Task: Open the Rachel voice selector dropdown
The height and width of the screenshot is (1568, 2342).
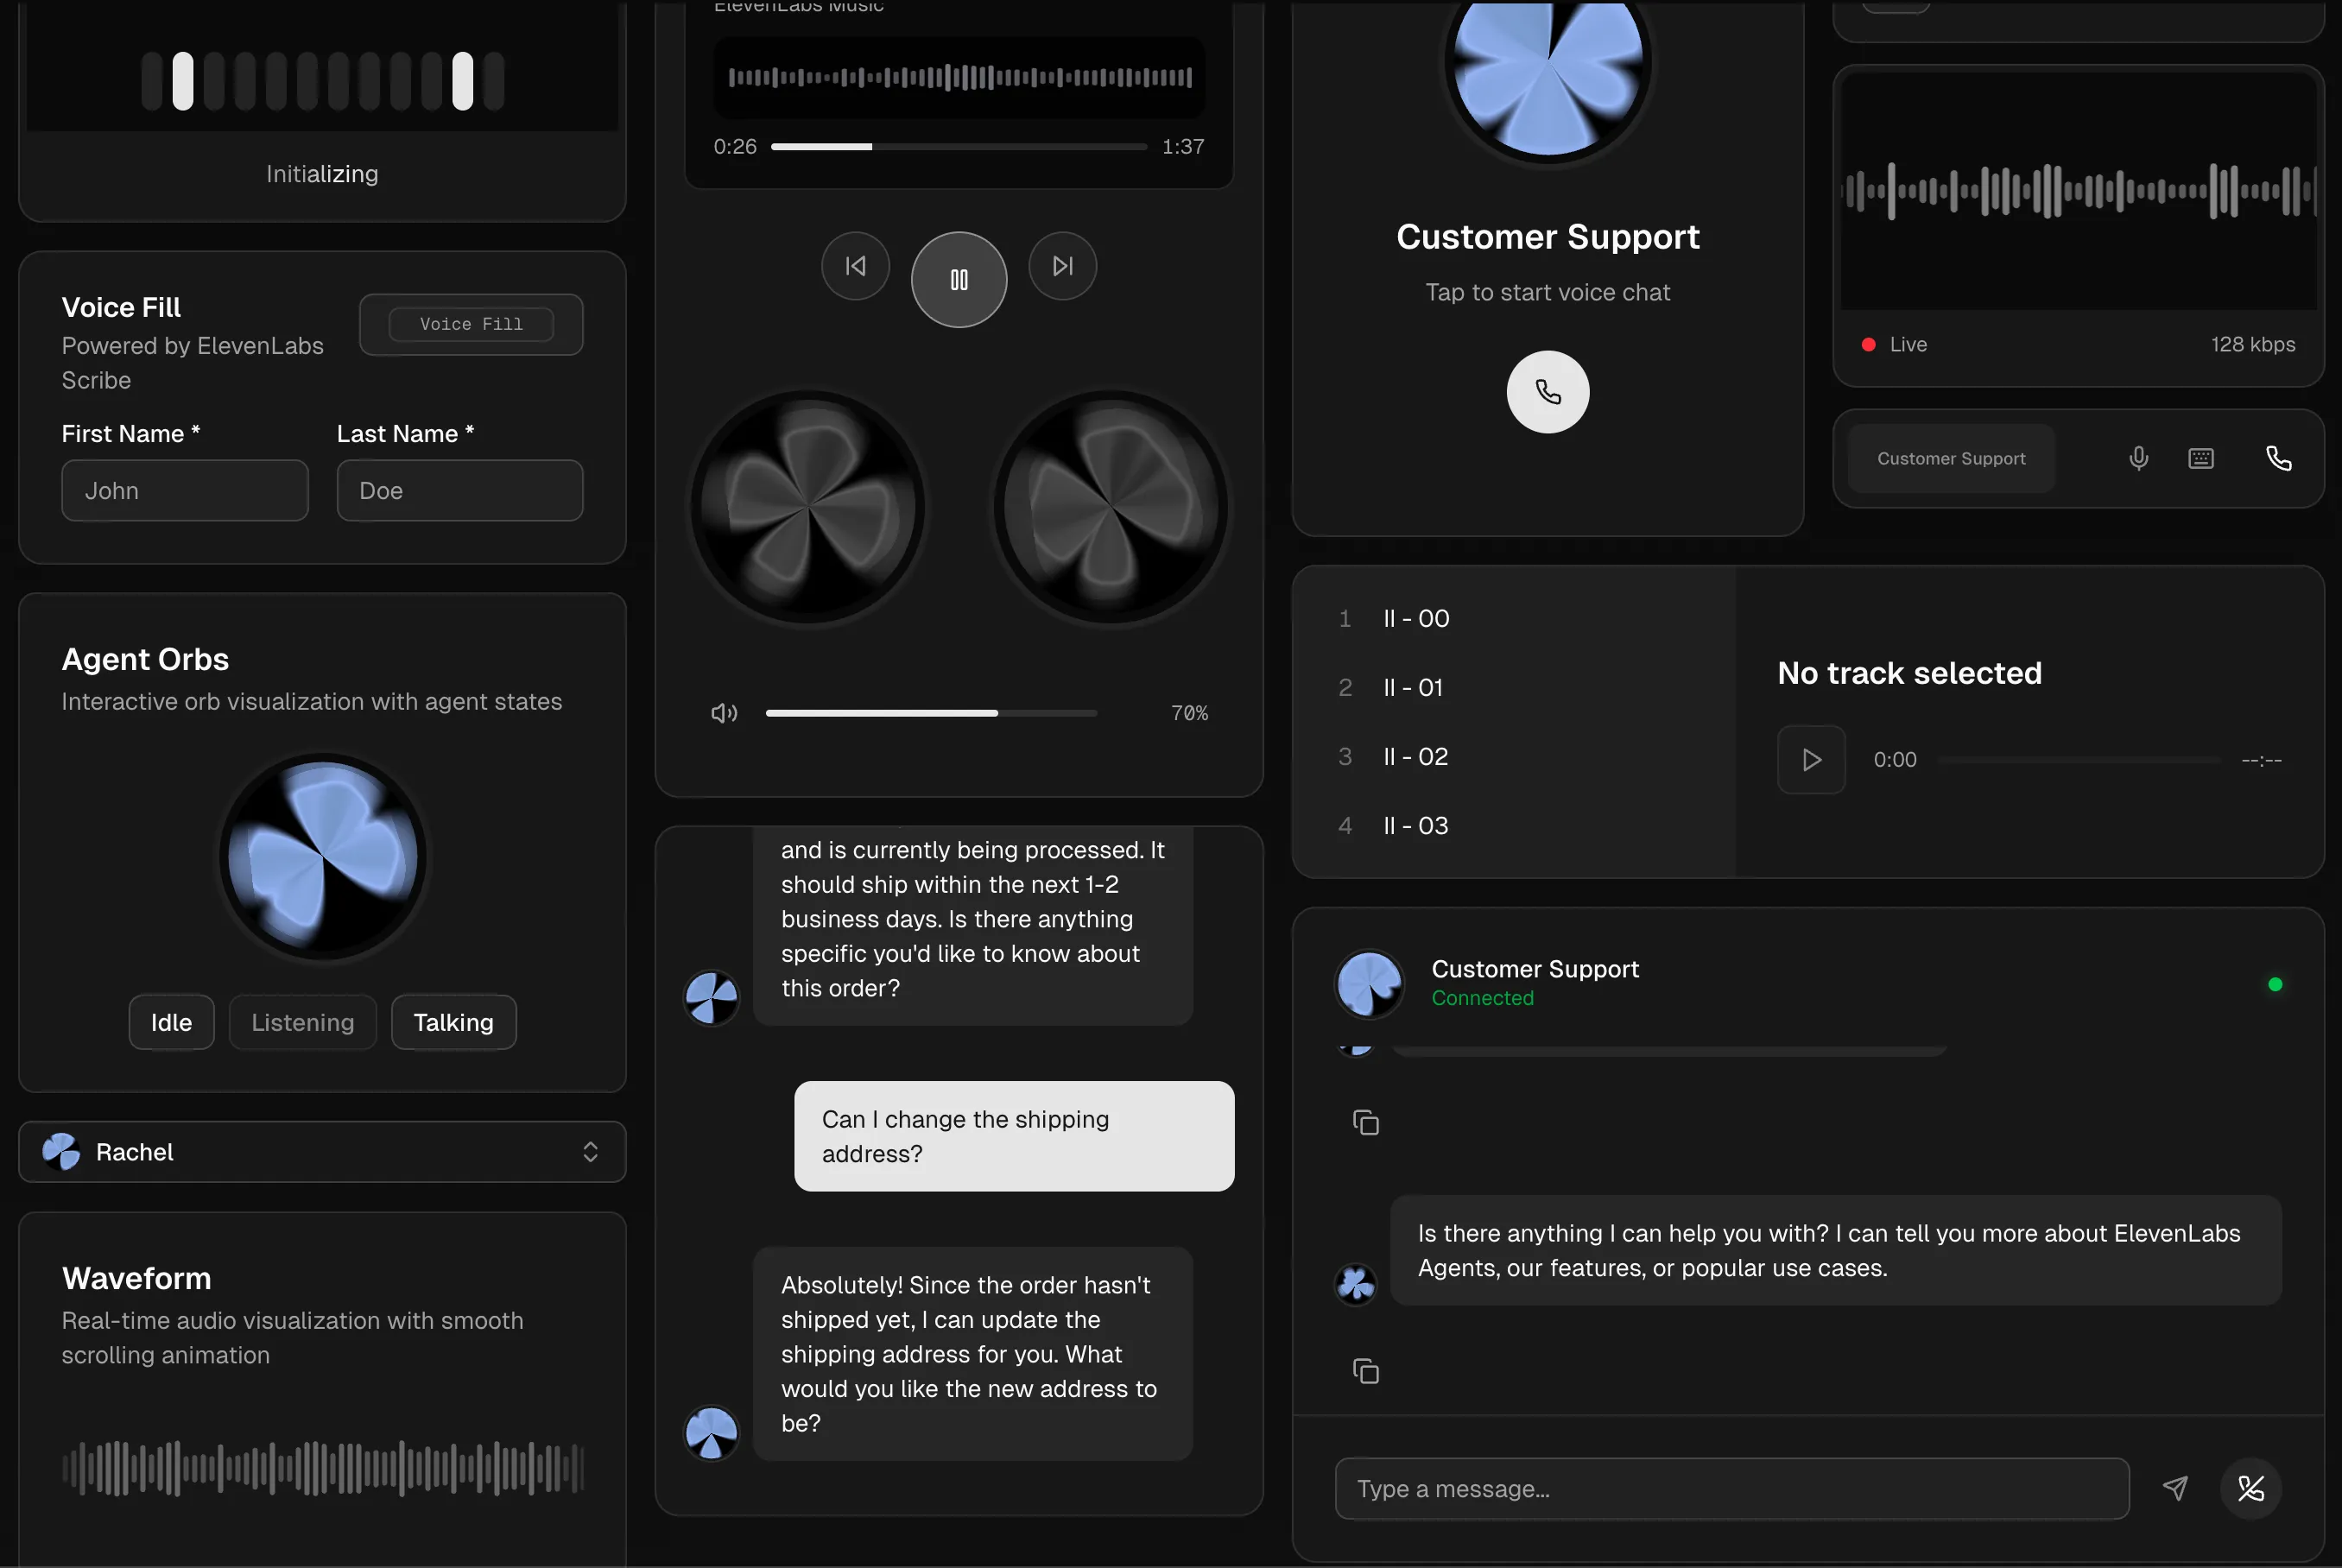Action: point(322,1152)
